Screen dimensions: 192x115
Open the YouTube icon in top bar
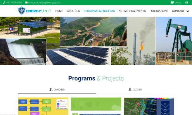pos(187,2)
